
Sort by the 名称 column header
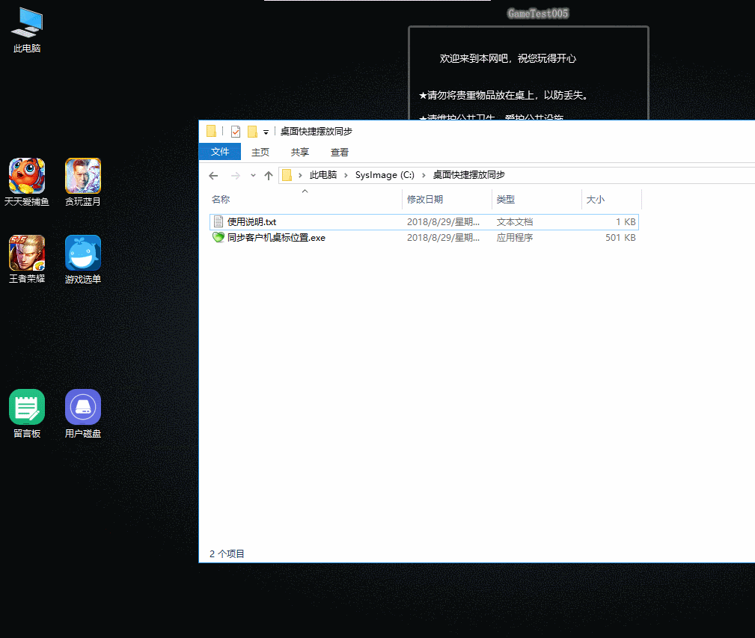tap(305, 199)
